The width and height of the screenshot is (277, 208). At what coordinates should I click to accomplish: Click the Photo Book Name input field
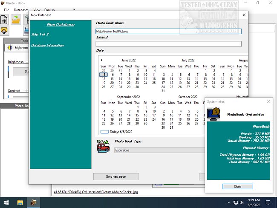pyautogui.click(x=168, y=31)
